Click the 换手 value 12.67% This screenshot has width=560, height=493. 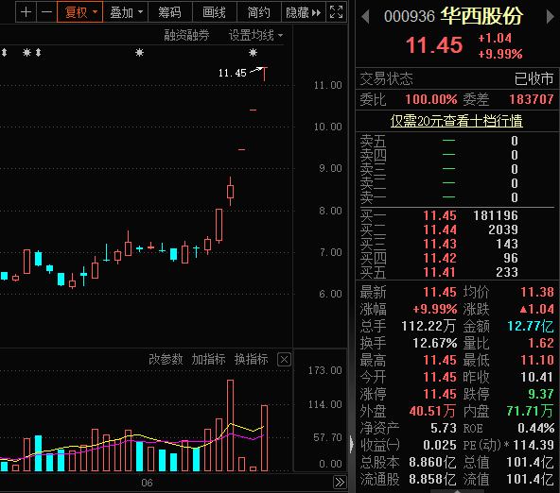coord(434,343)
